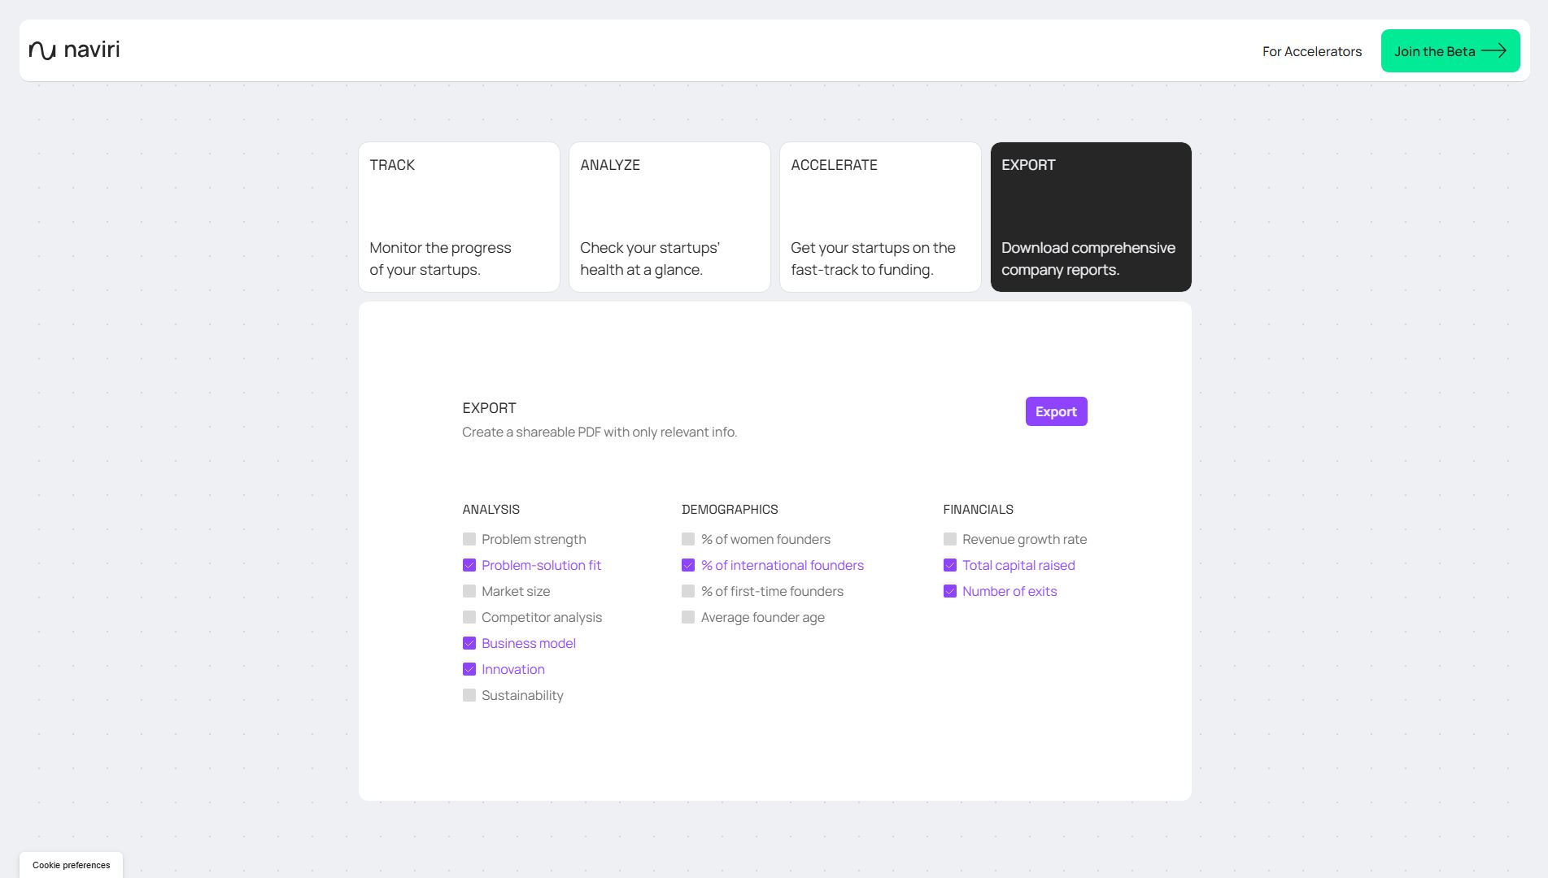1548x878 pixels.
Task: Click the naviri logo
Action: click(75, 49)
